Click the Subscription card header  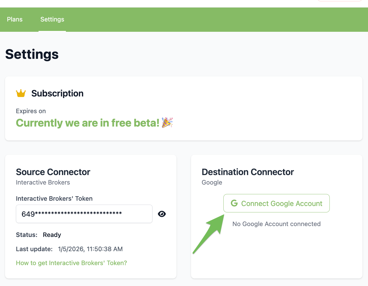click(x=57, y=93)
